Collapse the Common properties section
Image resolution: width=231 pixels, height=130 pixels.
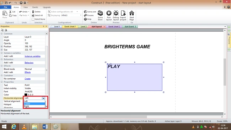pos(2,34)
